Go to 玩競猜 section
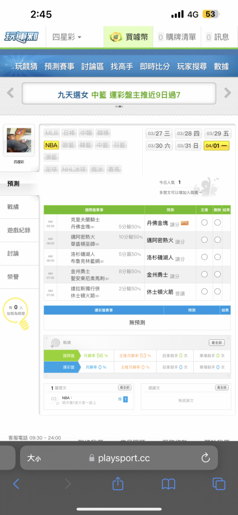Screen dimensions: 238x515 26,66
